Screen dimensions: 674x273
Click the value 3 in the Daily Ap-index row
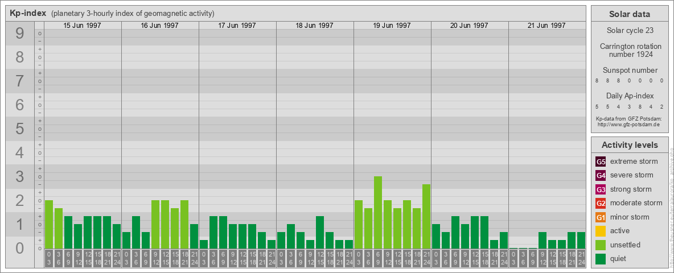click(x=629, y=106)
